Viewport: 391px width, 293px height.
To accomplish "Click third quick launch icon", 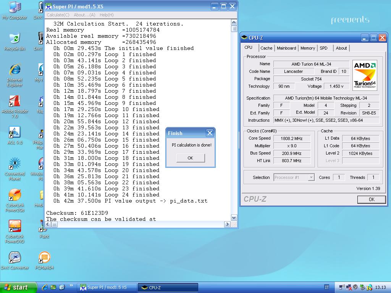I will pos(62,287).
